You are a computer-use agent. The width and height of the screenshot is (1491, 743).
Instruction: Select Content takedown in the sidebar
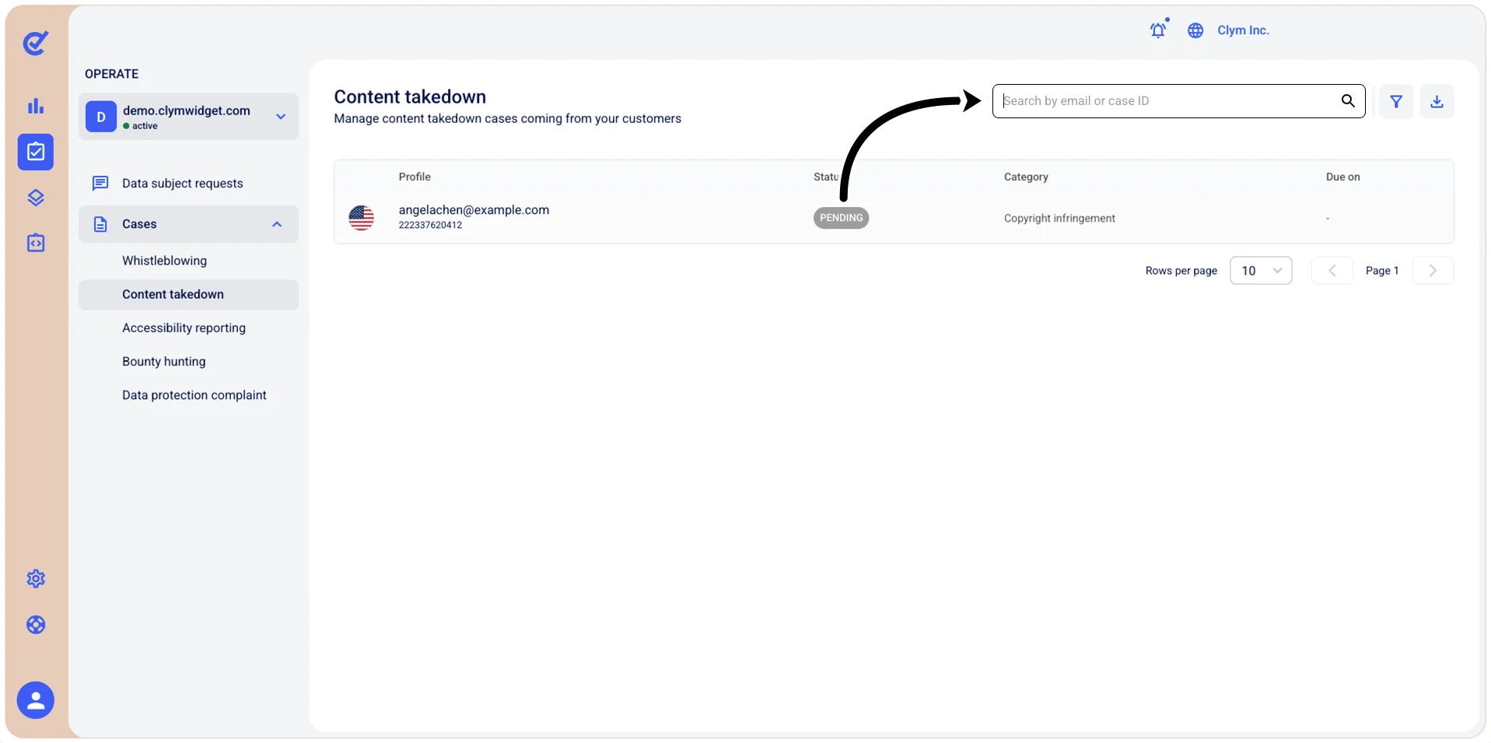[188, 295]
